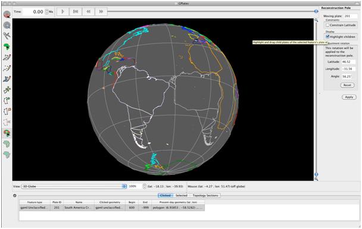The height and width of the screenshot is (229, 362).
Task: Click the Reset button
Action: pos(347,85)
